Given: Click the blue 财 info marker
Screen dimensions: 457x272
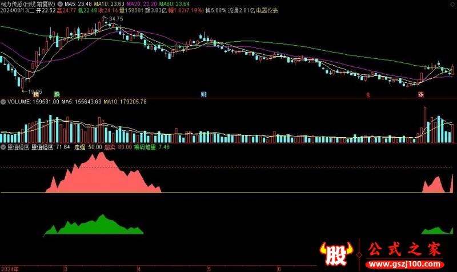Looking at the screenshot, I should [x=204, y=94].
